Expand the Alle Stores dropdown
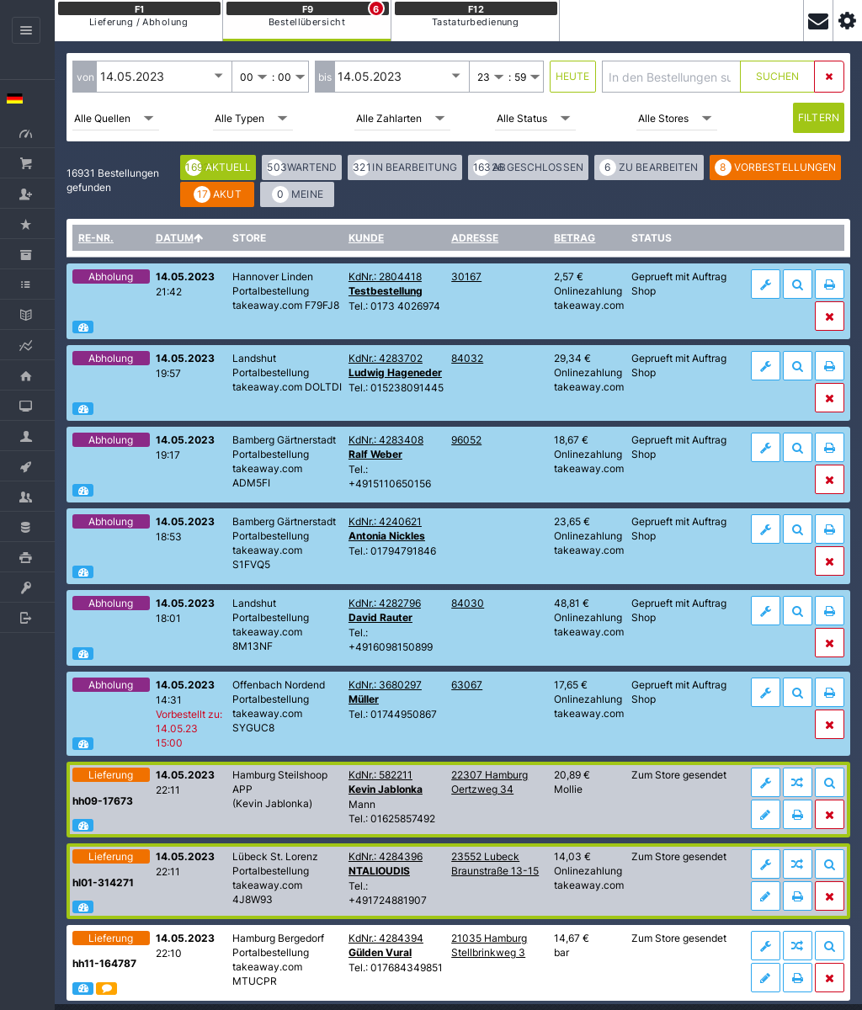The width and height of the screenshot is (862, 1010). pyautogui.click(x=675, y=119)
